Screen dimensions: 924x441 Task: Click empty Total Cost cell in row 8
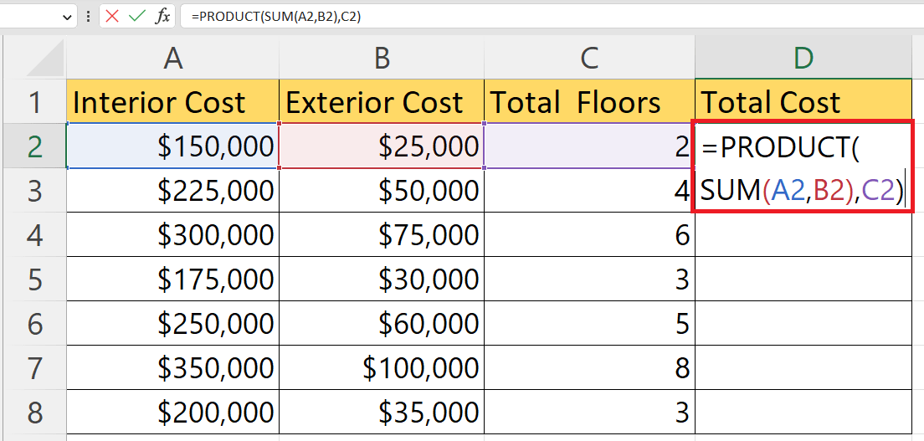(803, 412)
